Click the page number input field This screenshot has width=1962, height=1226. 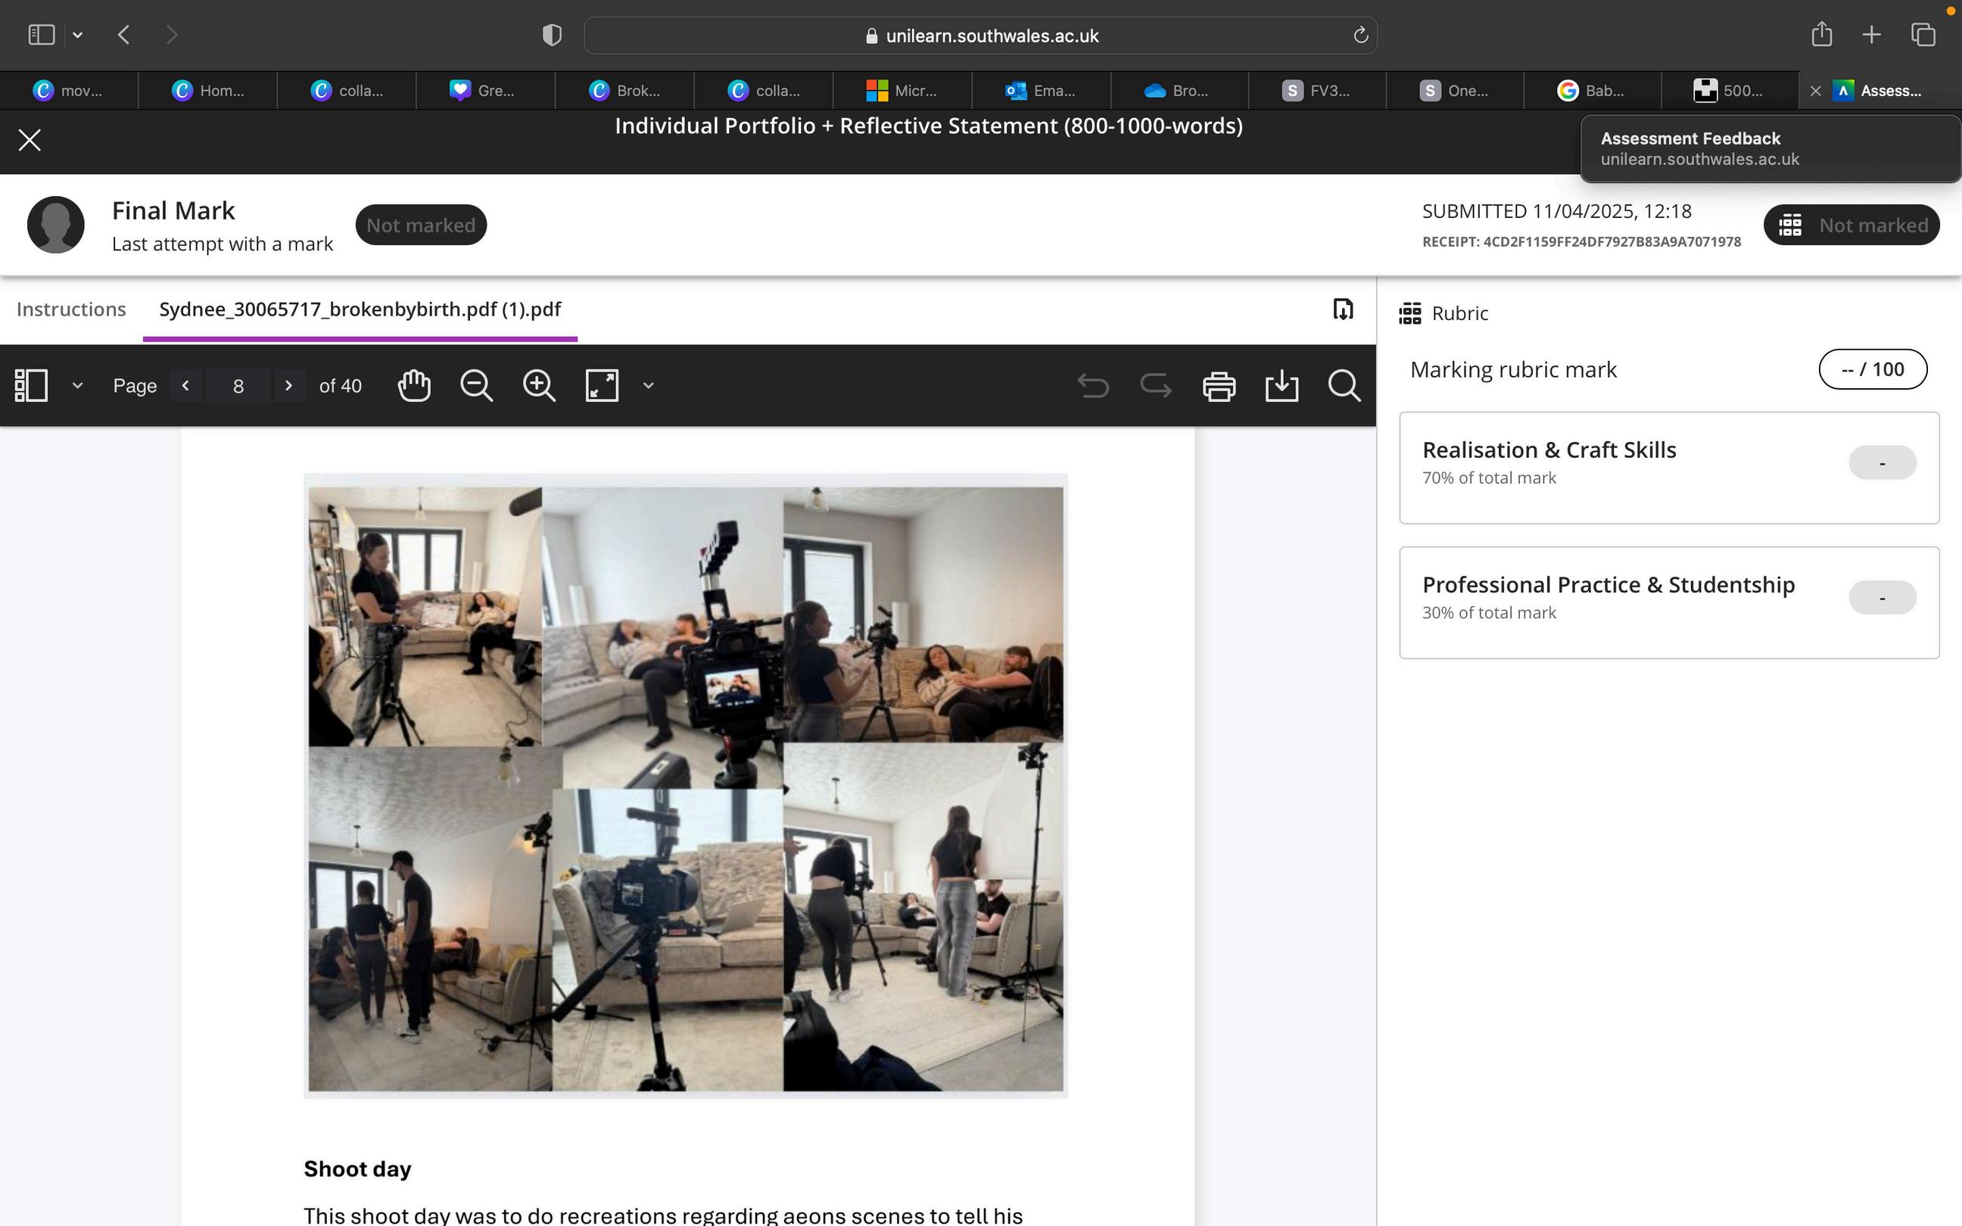click(238, 386)
